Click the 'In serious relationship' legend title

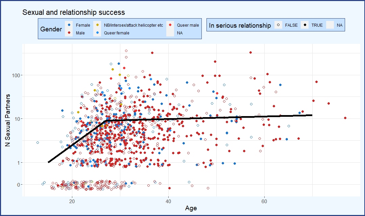click(240, 25)
